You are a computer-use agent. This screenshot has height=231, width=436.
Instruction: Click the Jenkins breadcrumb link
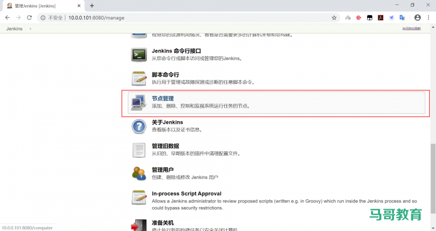(15, 28)
